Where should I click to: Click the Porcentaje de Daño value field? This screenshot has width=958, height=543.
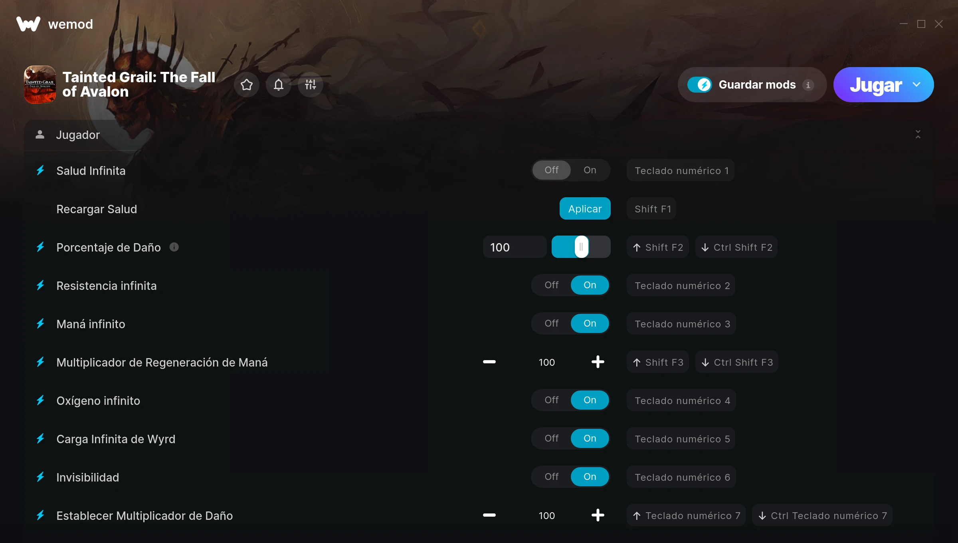515,247
